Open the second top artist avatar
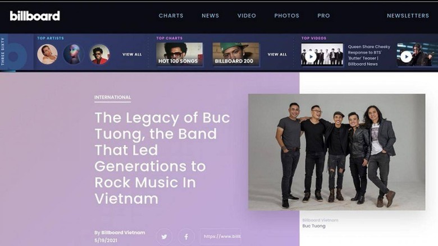Viewport: 438px width, 246px height. [74, 54]
